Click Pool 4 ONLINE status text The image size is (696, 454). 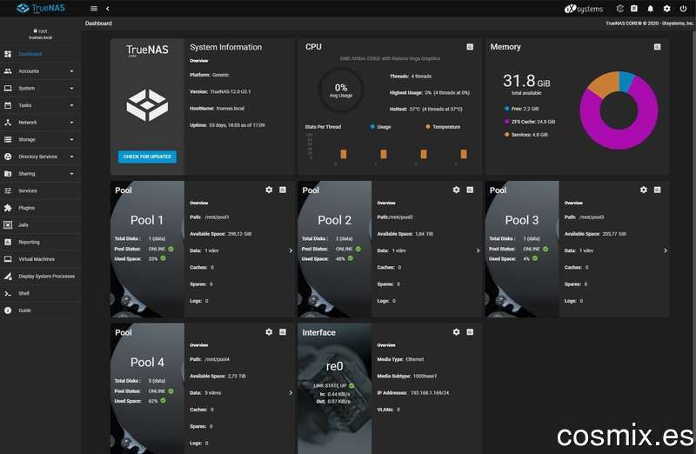(x=157, y=391)
